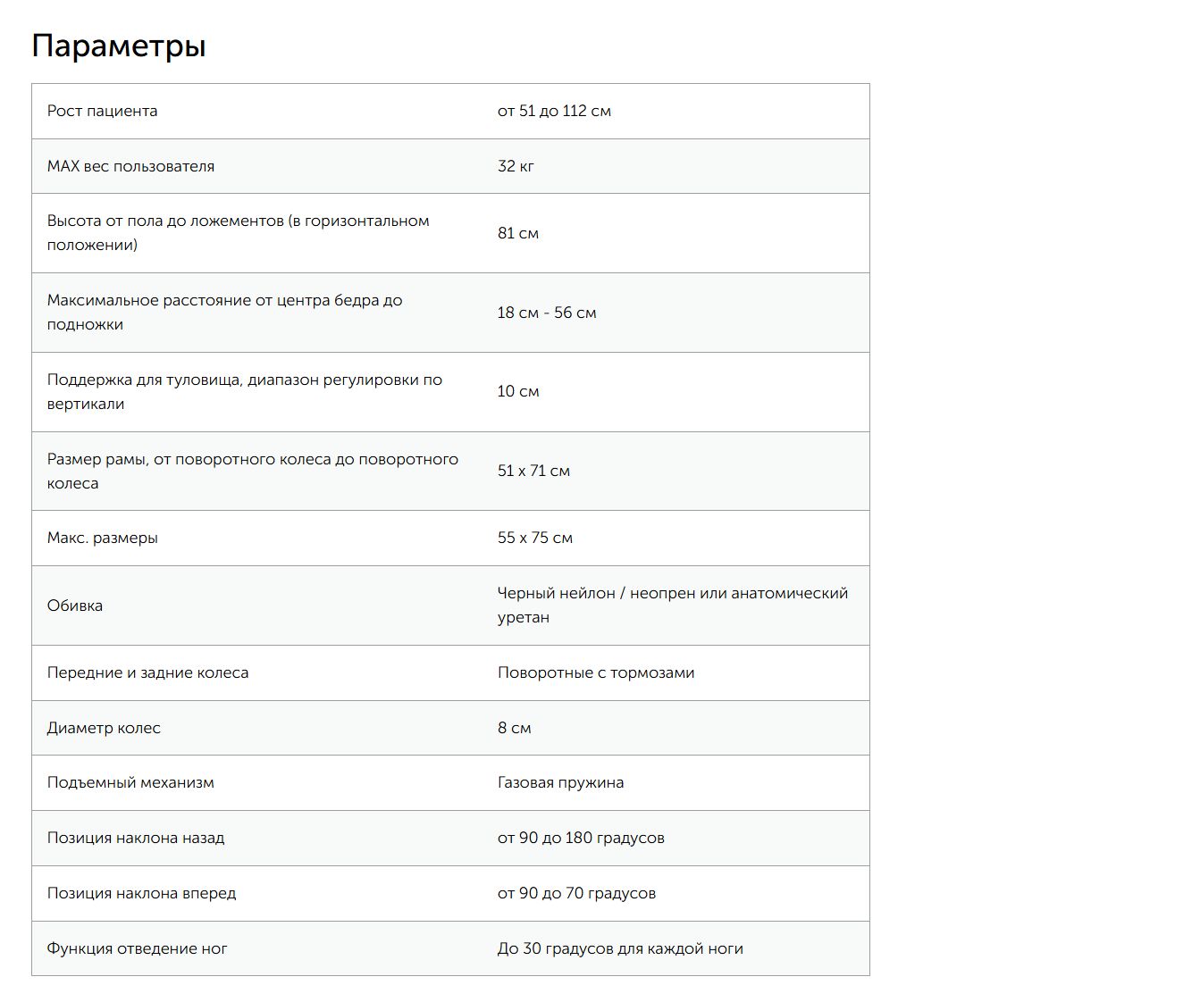Click the 18 см - 56 см value
The width and height of the screenshot is (1200, 1002).
(x=547, y=313)
